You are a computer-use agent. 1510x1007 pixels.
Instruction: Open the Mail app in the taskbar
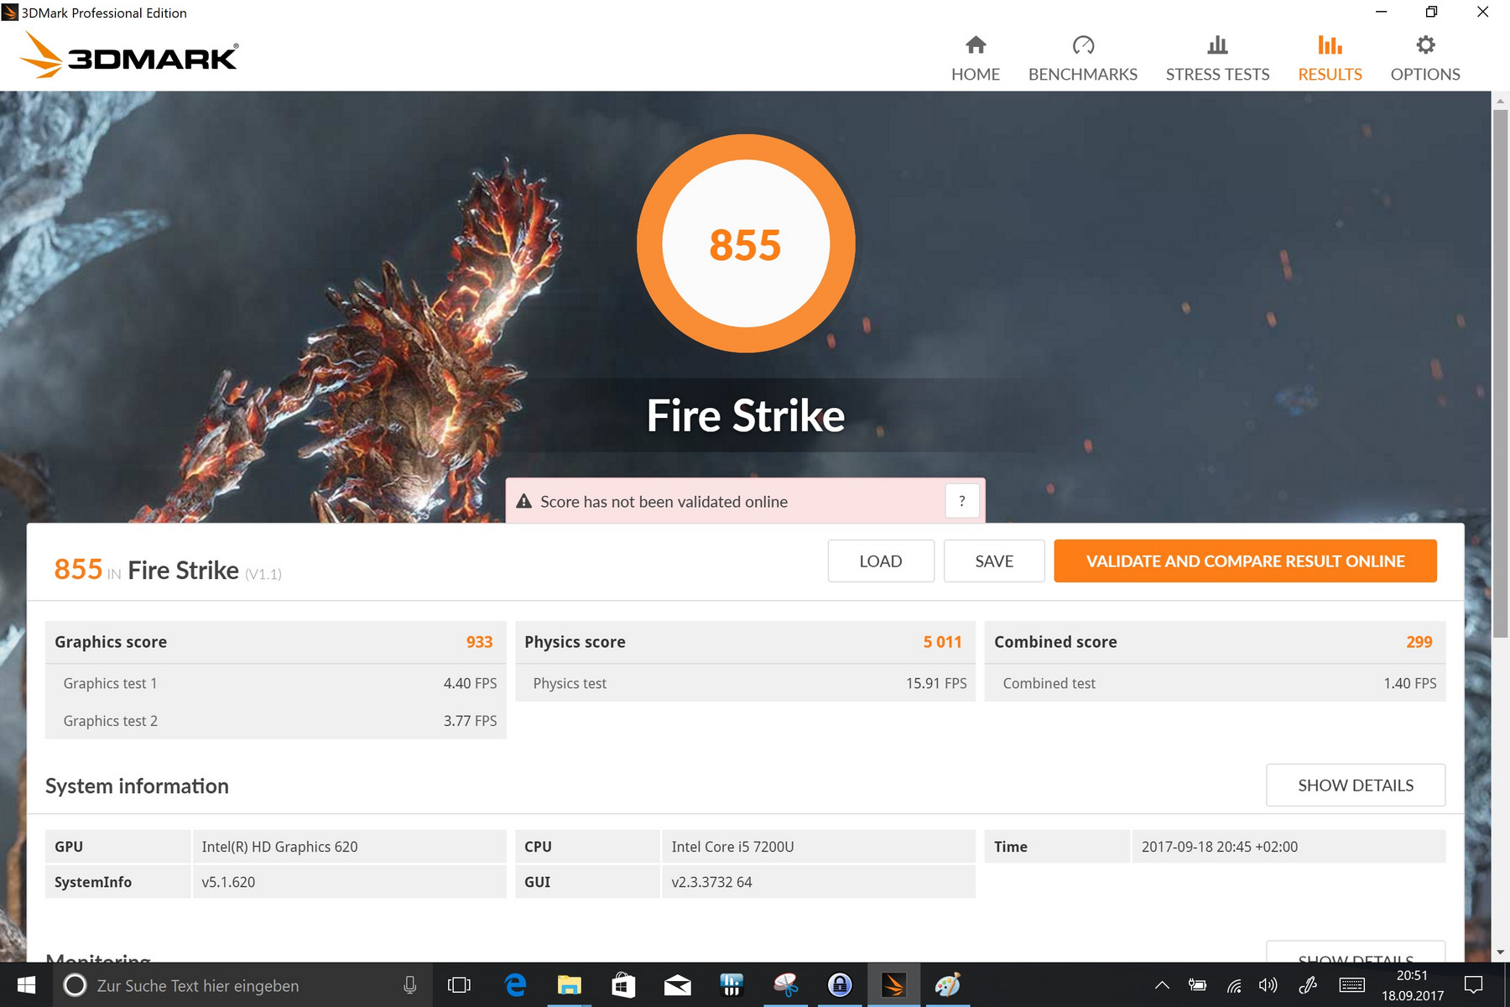[677, 985]
